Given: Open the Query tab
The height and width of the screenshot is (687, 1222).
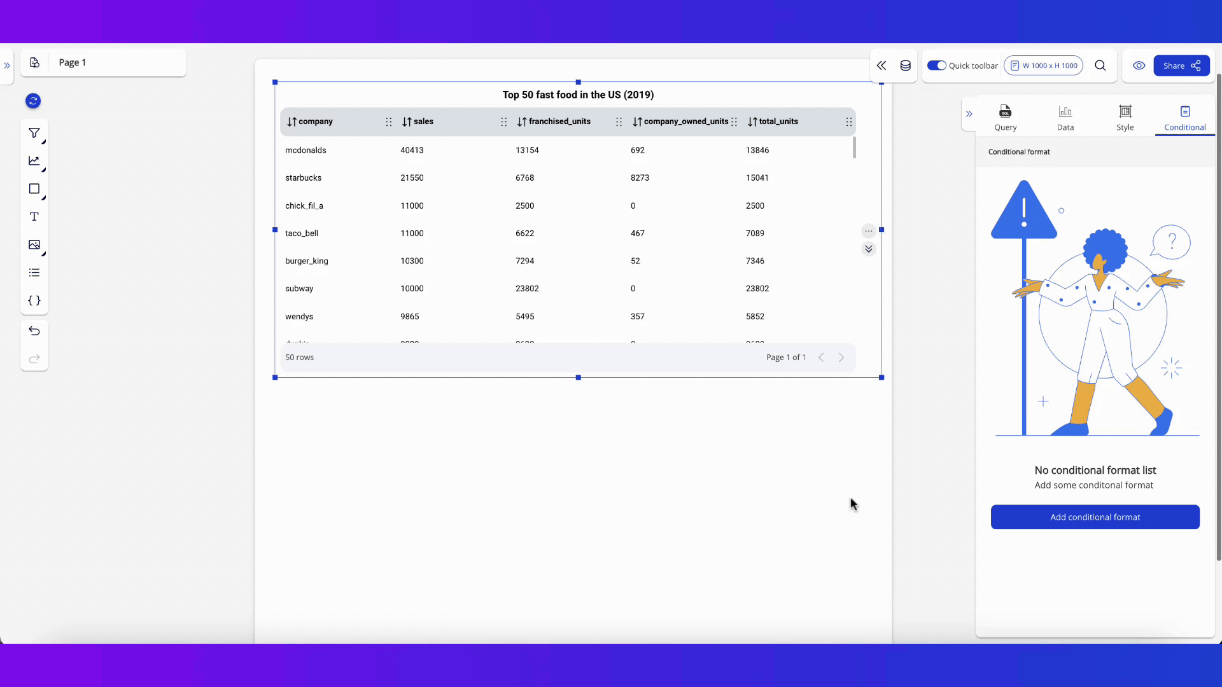Looking at the screenshot, I should pos(1005,118).
